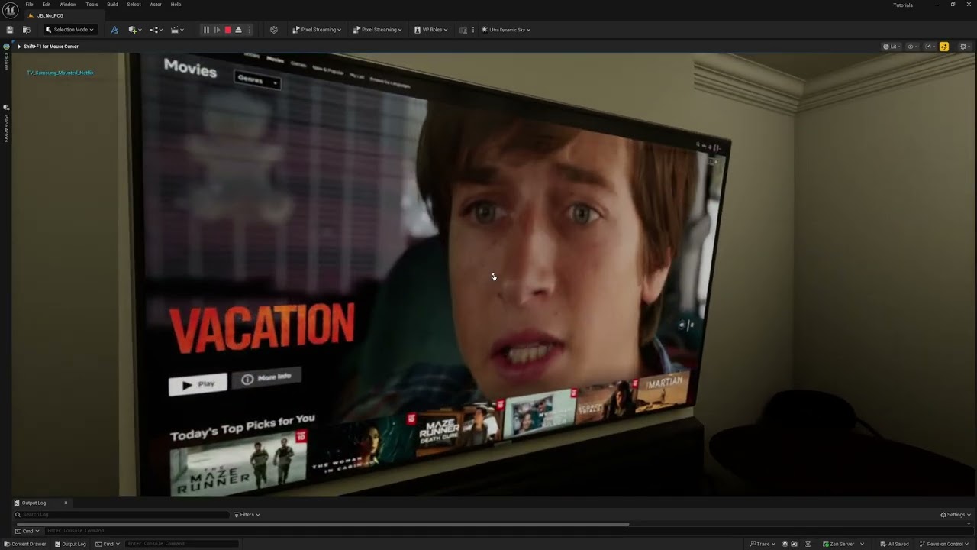This screenshot has height=550, width=977.
Task: Open the Output Log Settings menu
Action: (x=956, y=515)
